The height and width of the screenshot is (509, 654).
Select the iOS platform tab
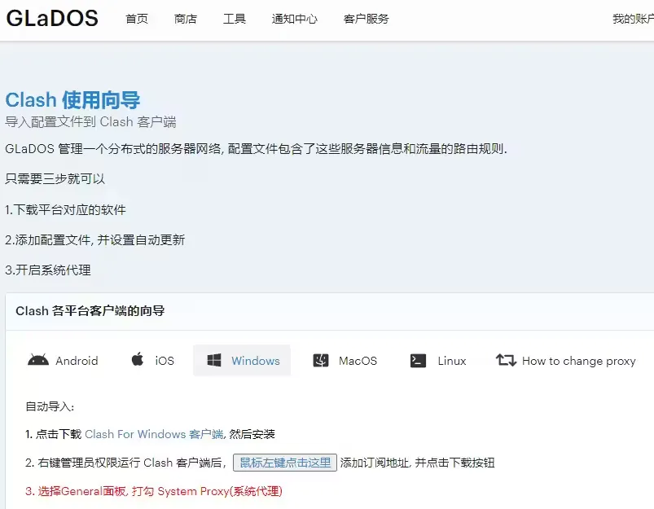pyautogui.click(x=165, y=361)
